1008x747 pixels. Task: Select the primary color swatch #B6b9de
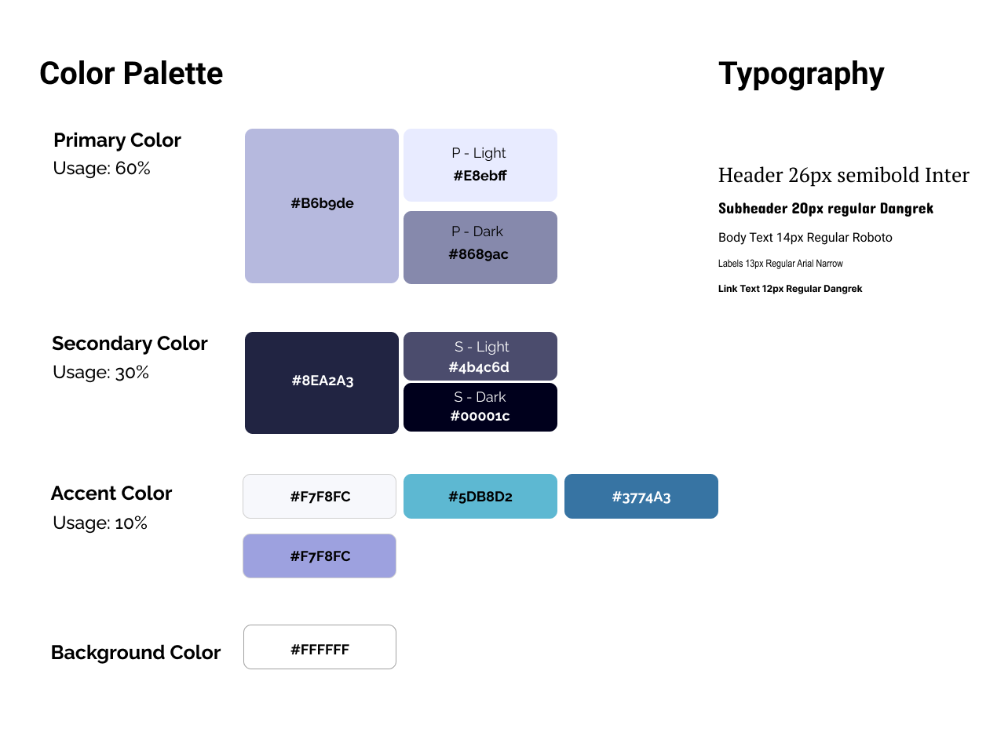(322, 206)
